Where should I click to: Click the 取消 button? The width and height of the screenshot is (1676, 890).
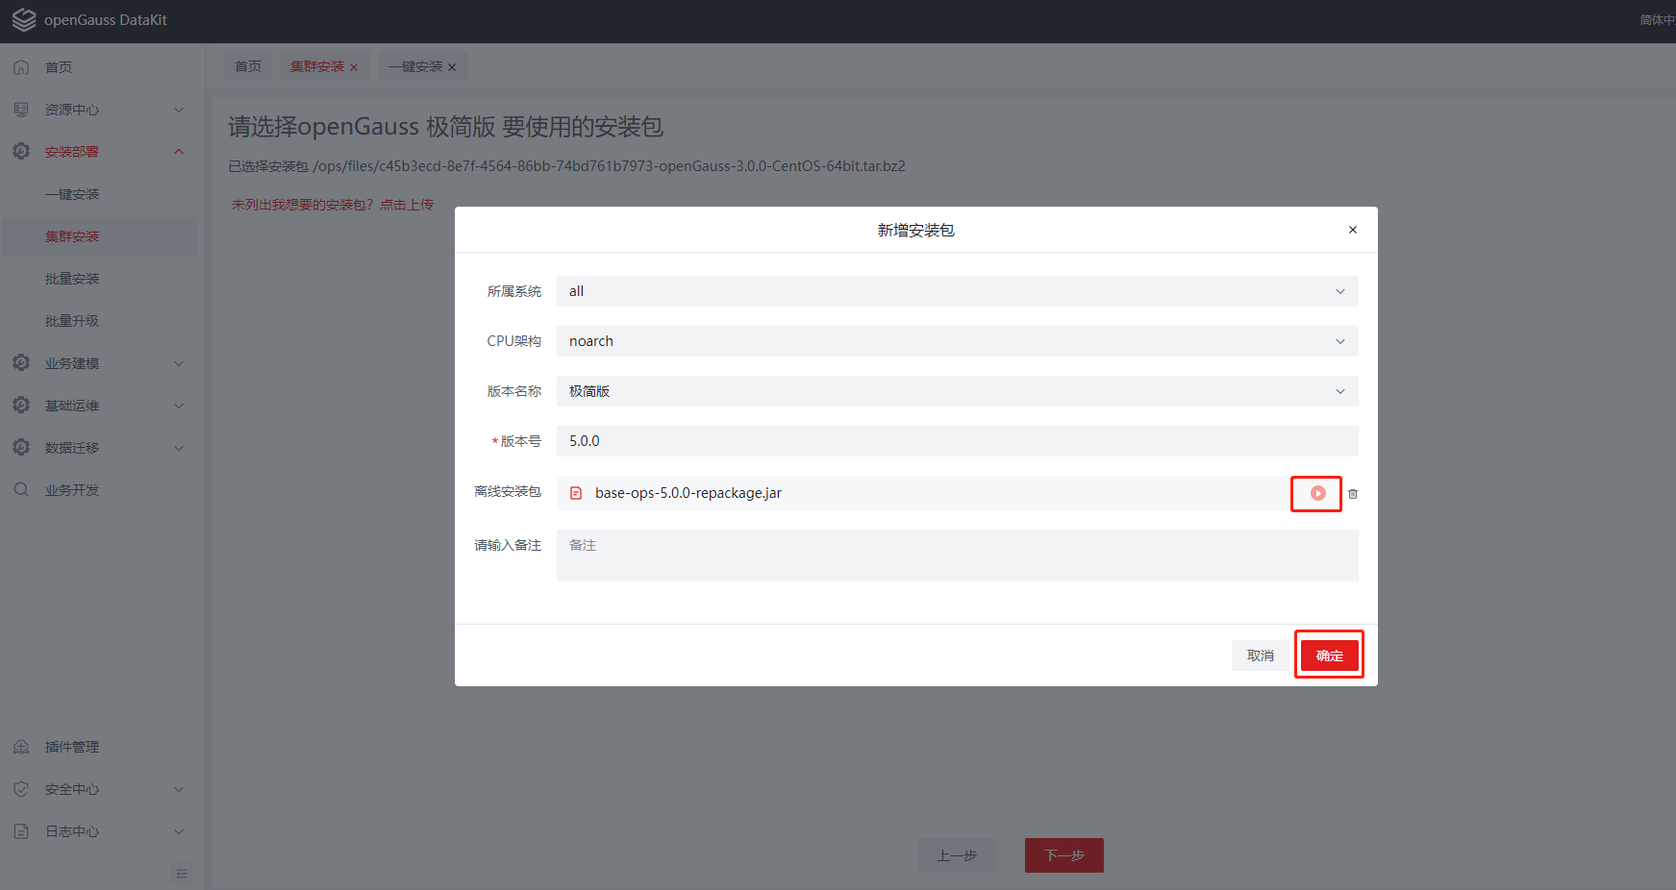coord(1260,655)
